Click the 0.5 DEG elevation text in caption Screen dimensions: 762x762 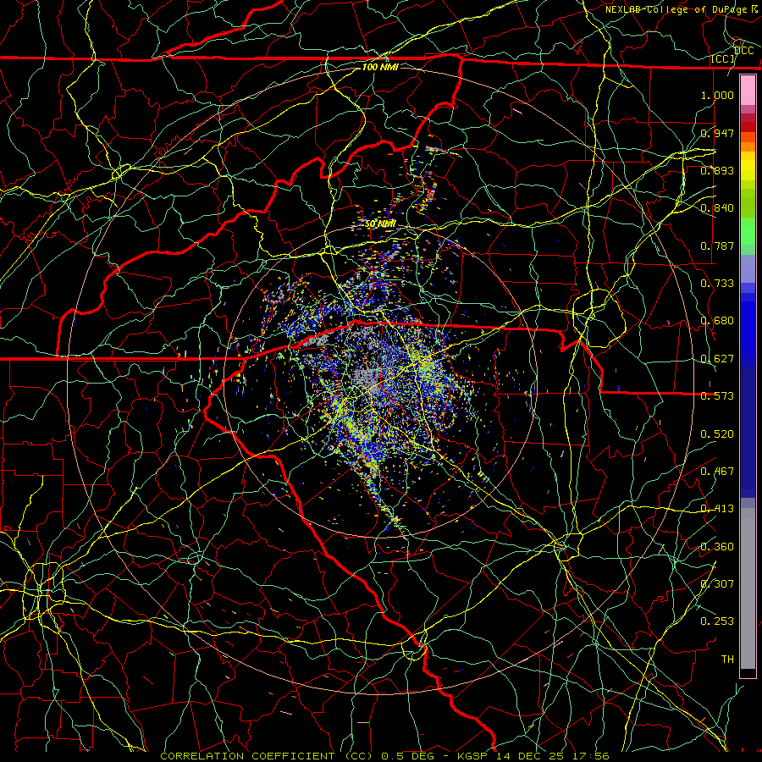point(407,756)
